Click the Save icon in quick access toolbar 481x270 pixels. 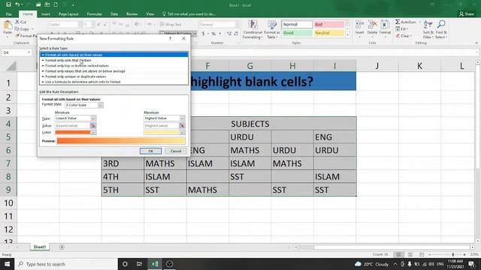[x=8, y=4]
